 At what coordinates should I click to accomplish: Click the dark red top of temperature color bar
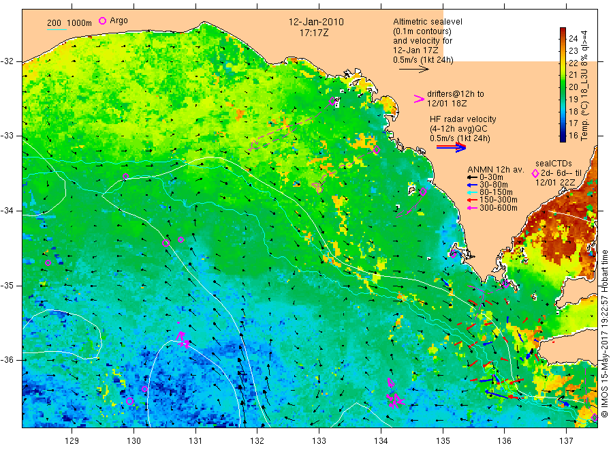point(563,31)
